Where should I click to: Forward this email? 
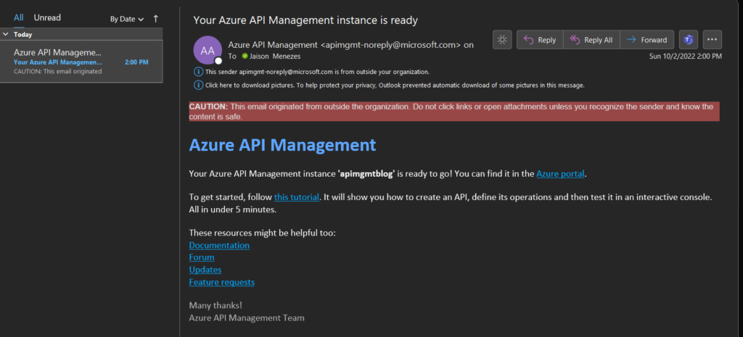click(x=646, y=40)
